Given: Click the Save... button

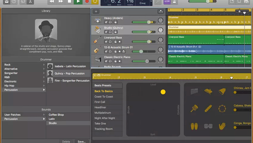Looking at the screenshot, I should [81, 141].
